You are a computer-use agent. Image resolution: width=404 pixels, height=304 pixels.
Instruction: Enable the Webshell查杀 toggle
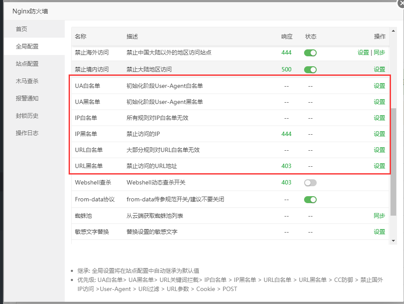pos(310,182)
